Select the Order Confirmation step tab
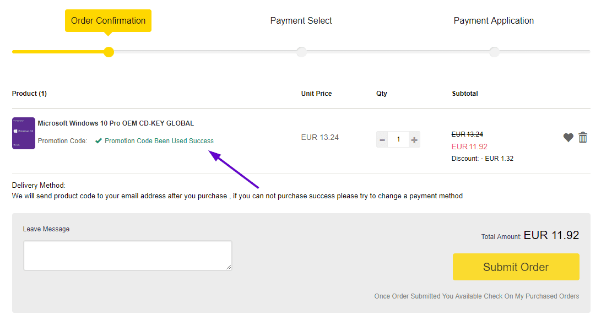601x320 pixels. pos(108,21)
